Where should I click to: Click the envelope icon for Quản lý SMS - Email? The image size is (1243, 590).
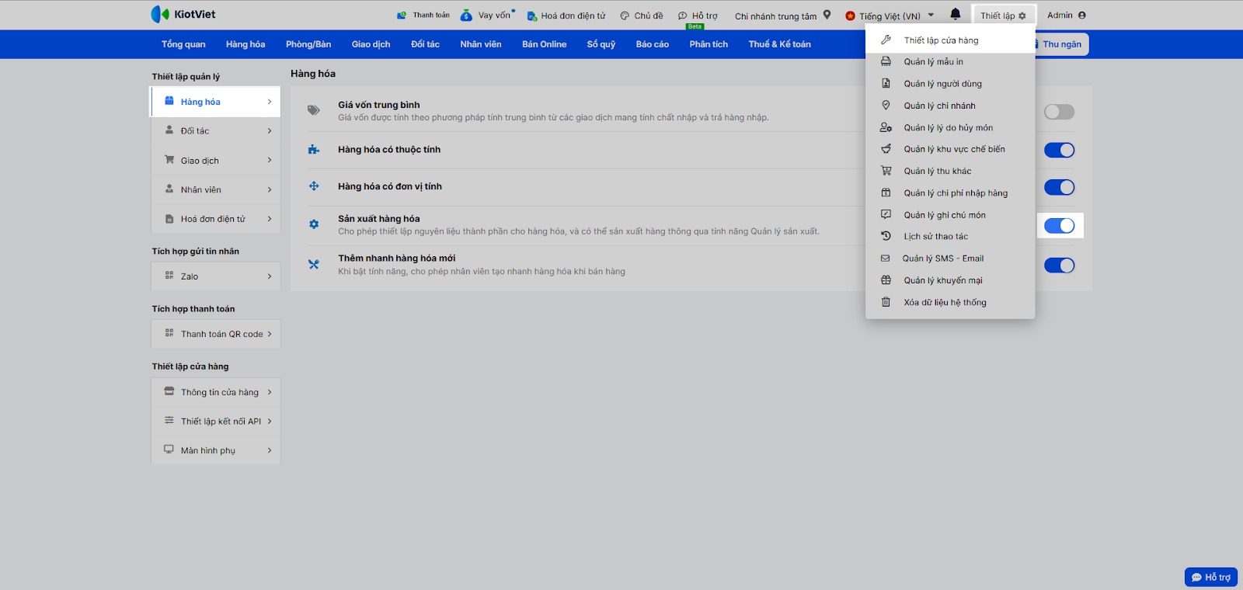tap(885, 259)
